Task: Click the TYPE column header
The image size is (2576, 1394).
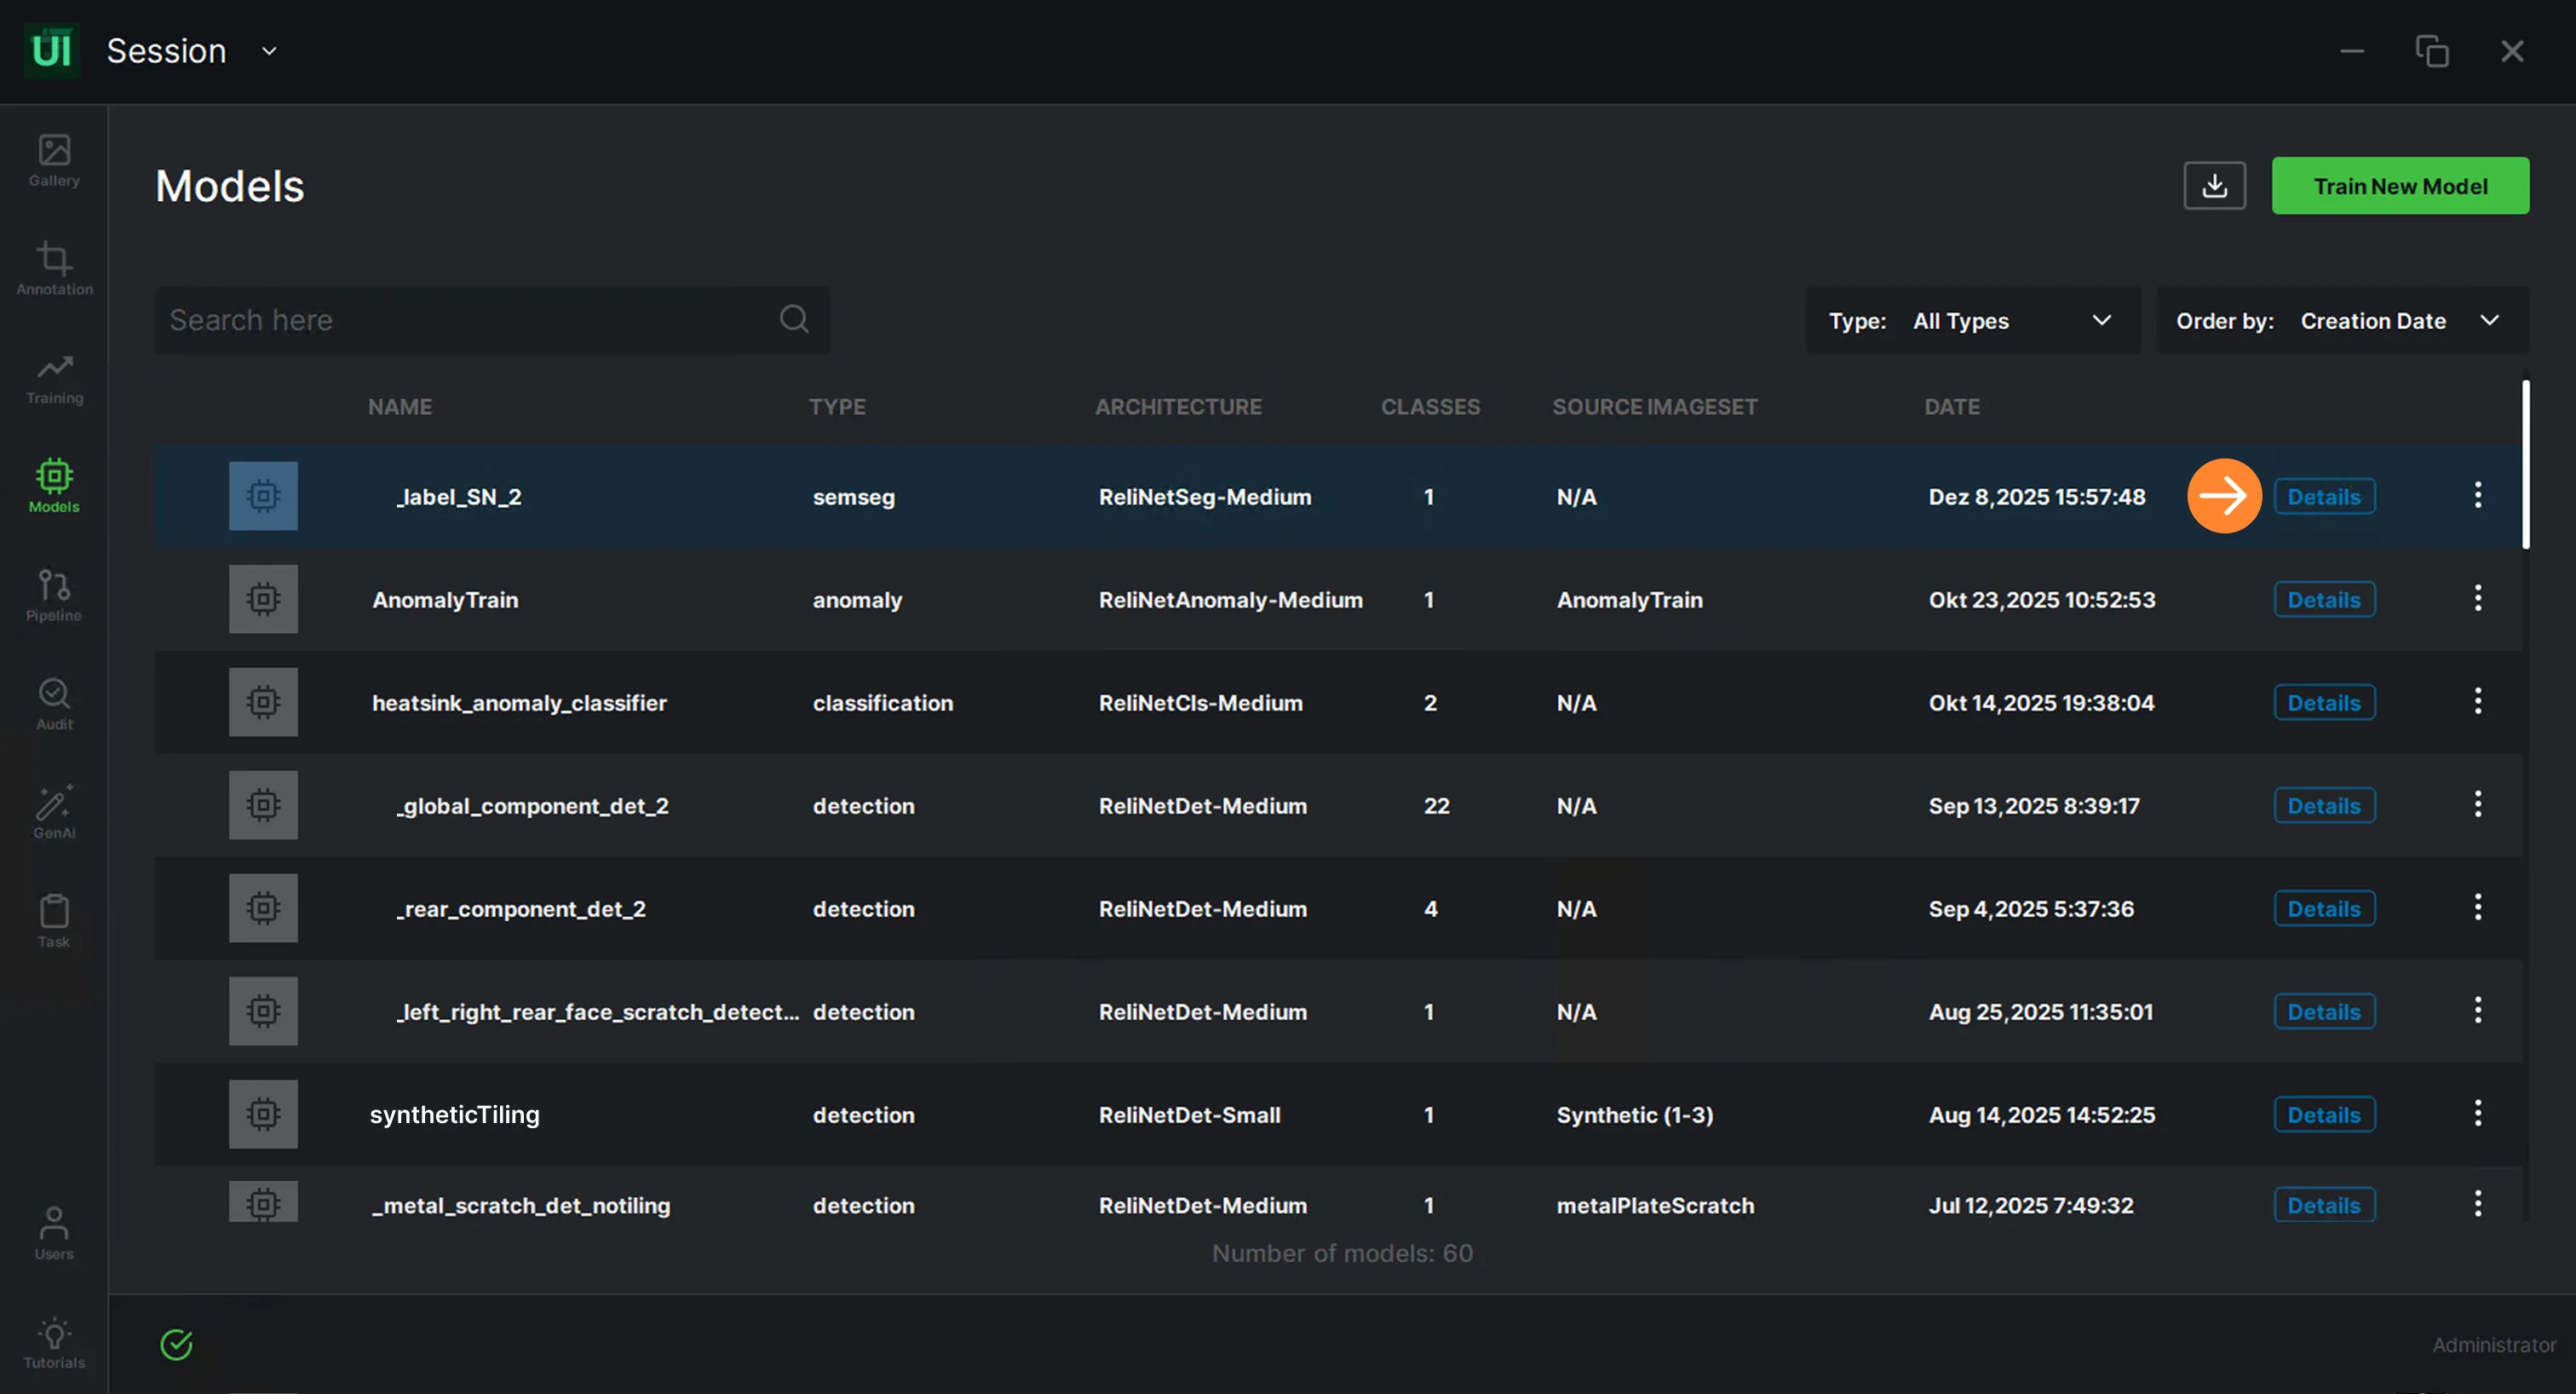Action: (x=837, y=407)
